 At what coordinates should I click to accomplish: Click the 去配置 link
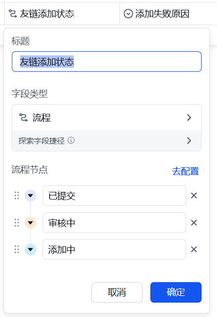(x=186, y=171)
